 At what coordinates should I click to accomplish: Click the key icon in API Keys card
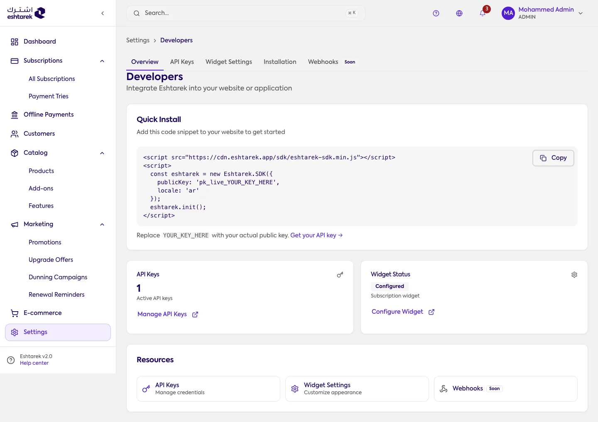click(340, 275)
